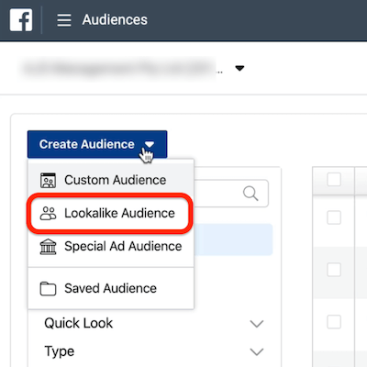The height and width of the screenshot is (367, 367).
Task: Tick the first audience row checkbox
Action: pos(334,217)
